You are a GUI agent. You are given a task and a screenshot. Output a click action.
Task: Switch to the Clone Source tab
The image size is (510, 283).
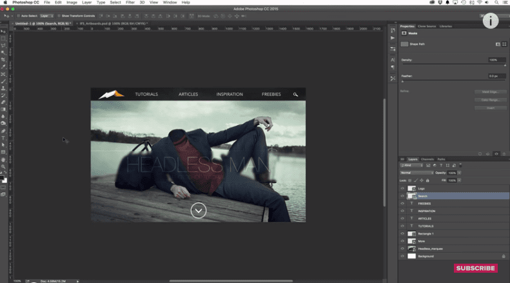coord(427,26)
